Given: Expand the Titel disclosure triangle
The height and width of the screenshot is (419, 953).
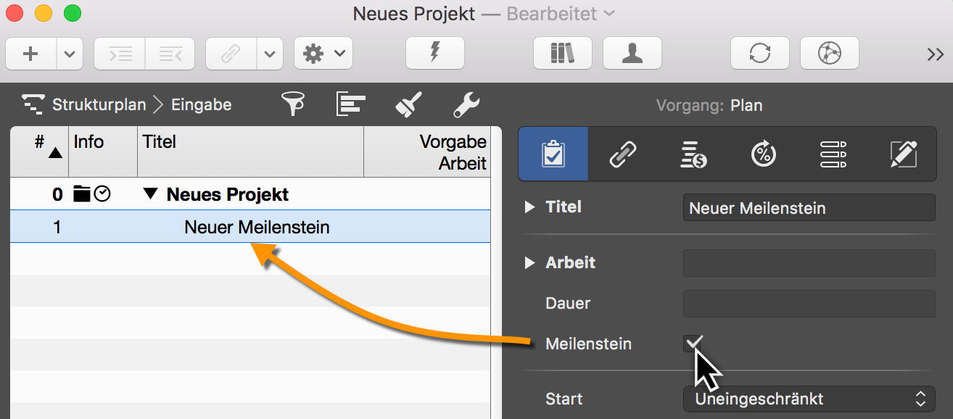Looking at the screenshot, I should [529, 207].
